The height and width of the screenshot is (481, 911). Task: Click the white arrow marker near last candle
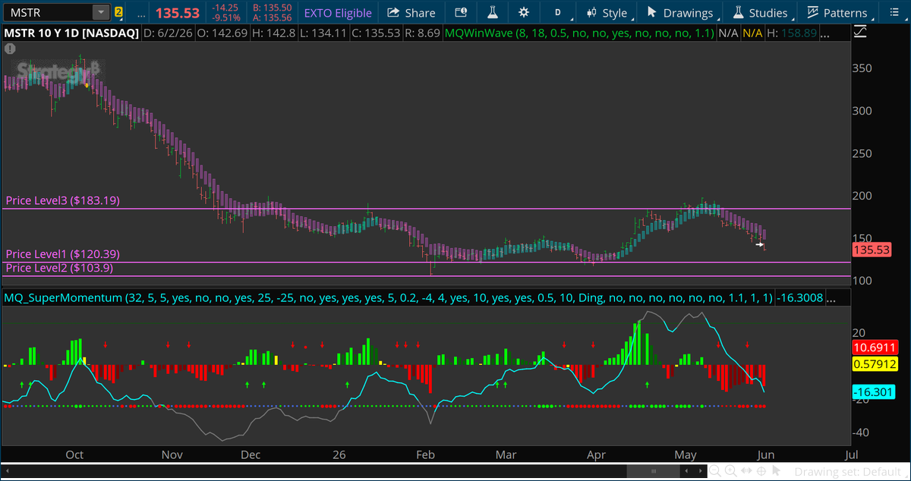759,244
